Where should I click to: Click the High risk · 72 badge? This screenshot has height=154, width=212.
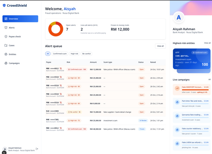(x=74, y=121)
